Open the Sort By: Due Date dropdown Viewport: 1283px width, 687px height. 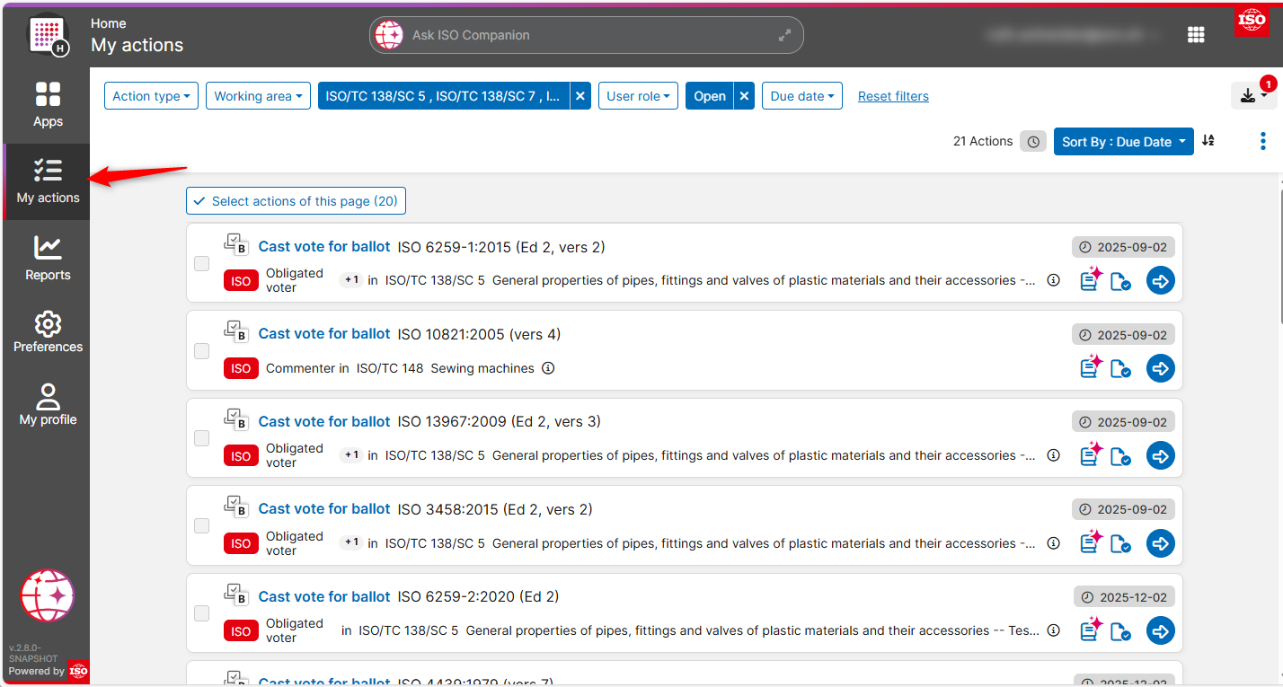tap(1123, 142)
